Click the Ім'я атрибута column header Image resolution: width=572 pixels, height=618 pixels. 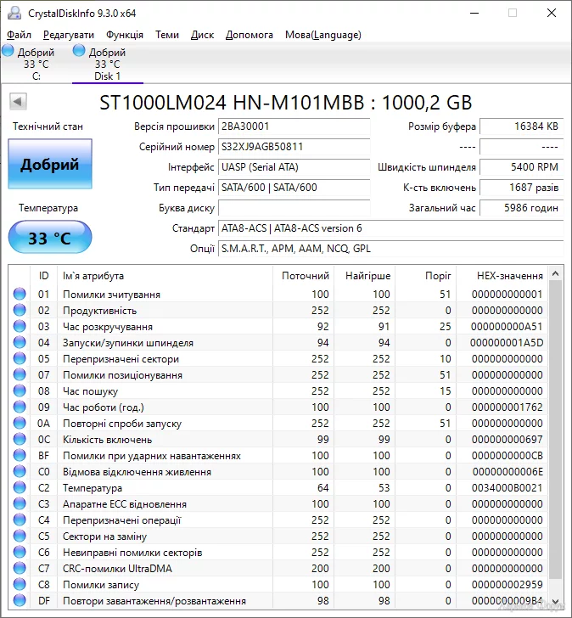(165, 276)
